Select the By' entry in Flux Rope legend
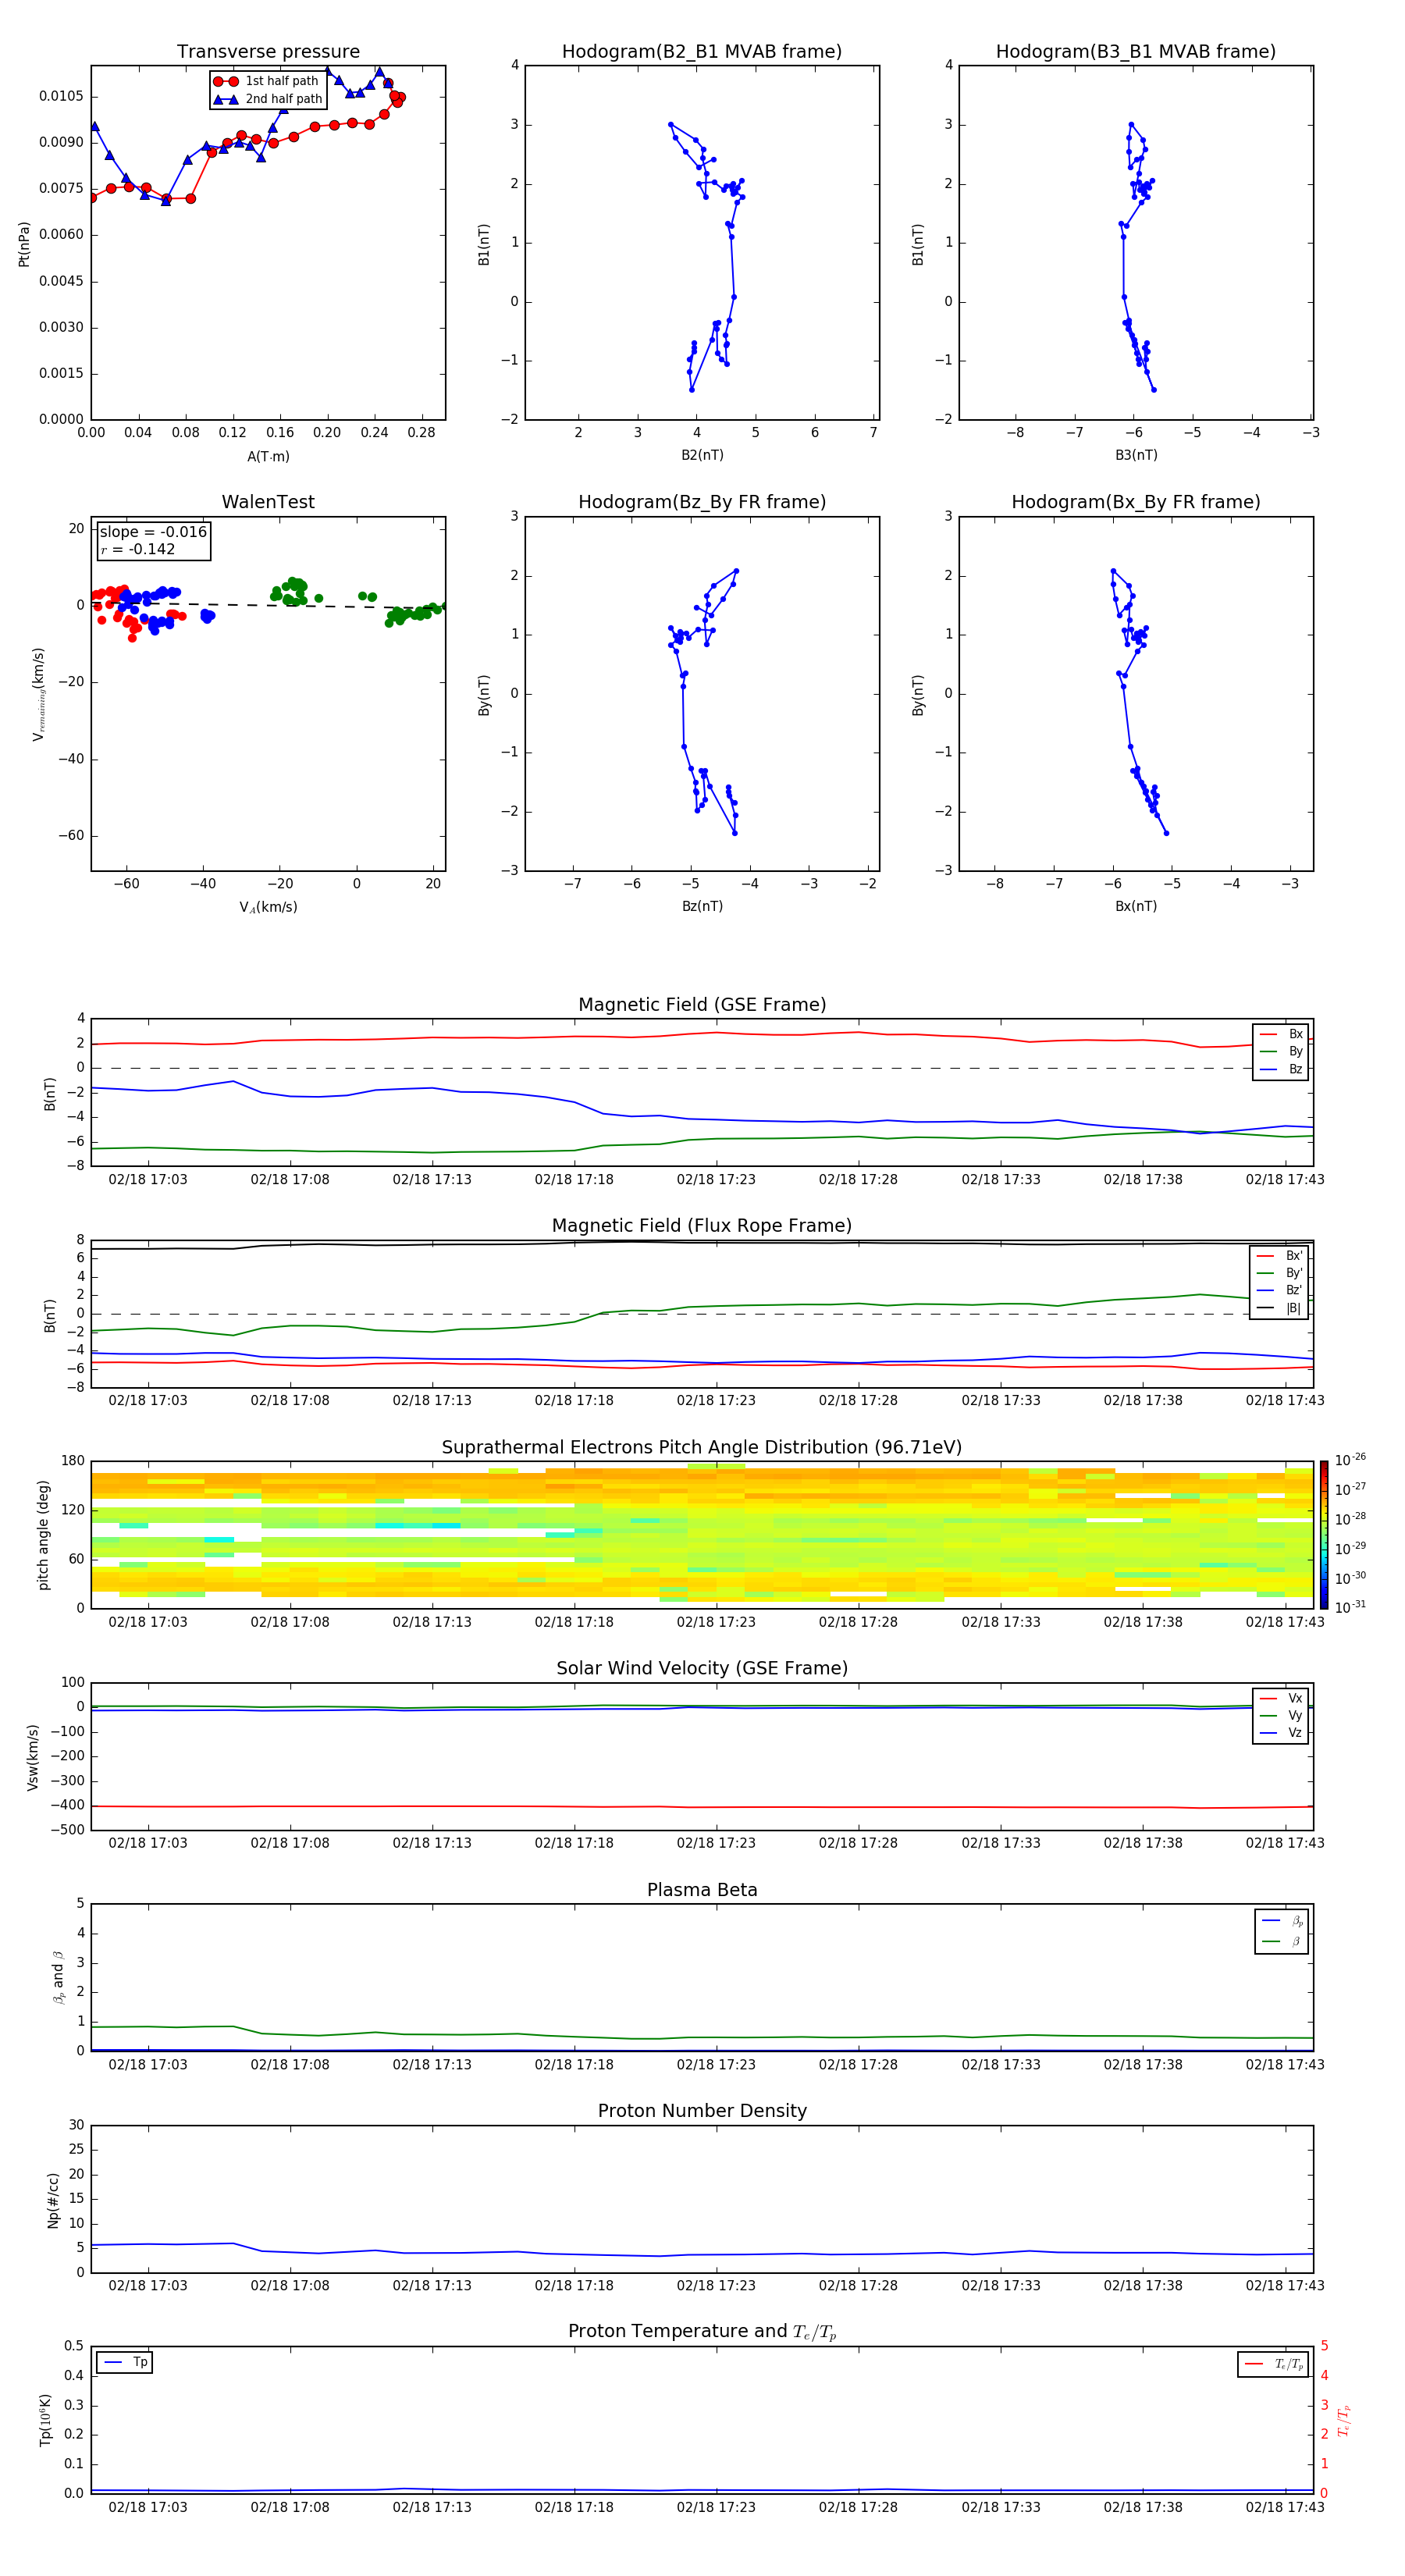Viewport: 1405px width, 2576px height. tap(1279, 1273)
